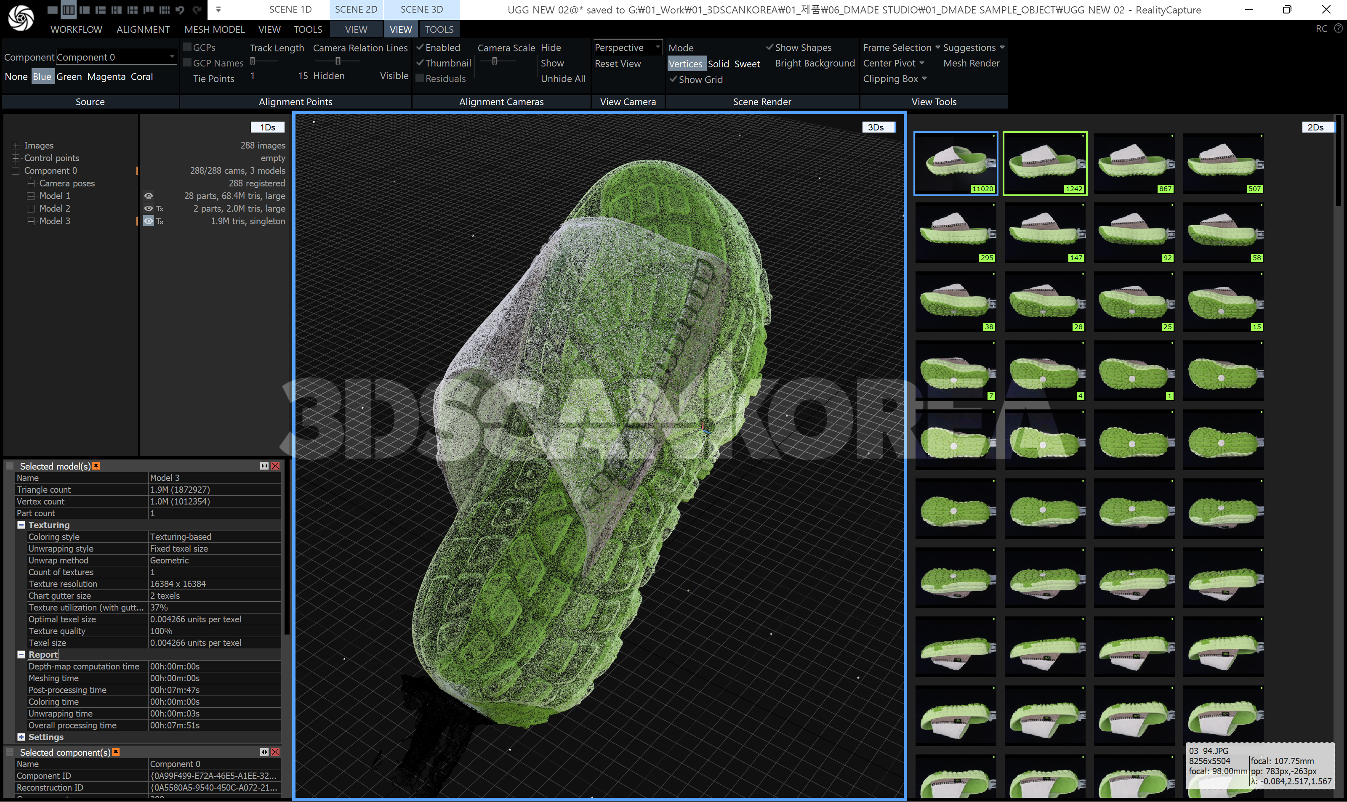
Task: Open the Frame Selection dropdown arrow
Action: coord(937,47)
